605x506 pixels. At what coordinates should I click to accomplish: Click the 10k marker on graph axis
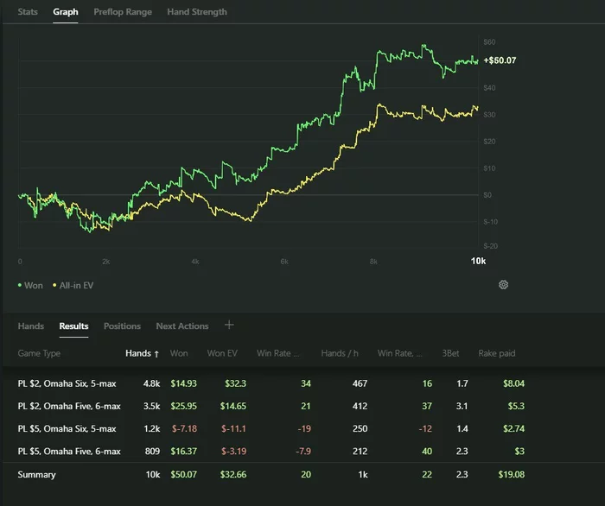tap(478, 261)
